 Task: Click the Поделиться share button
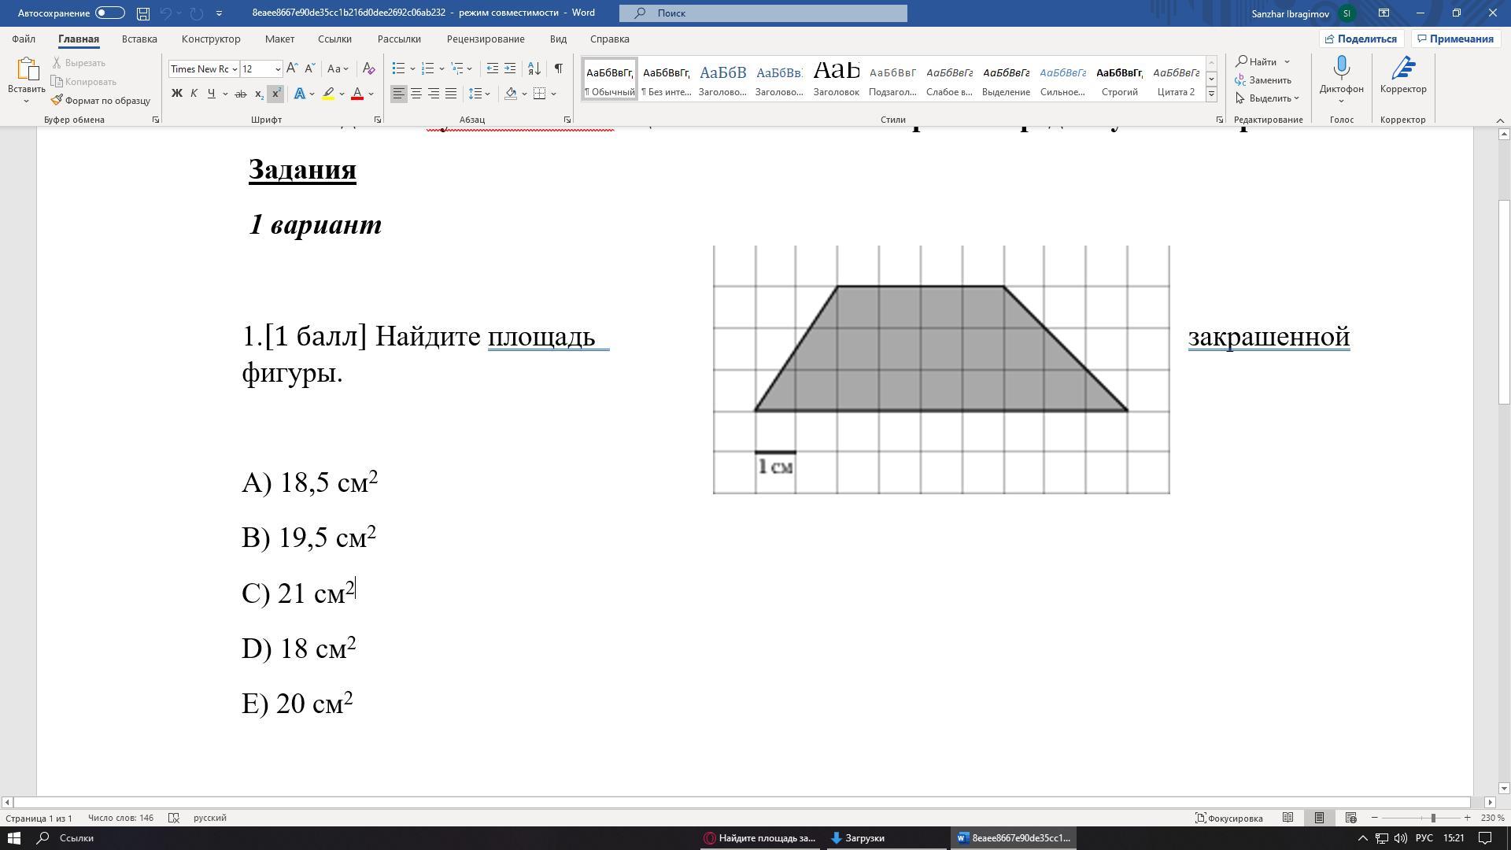pyautogui.click(x=1361, y=39)
